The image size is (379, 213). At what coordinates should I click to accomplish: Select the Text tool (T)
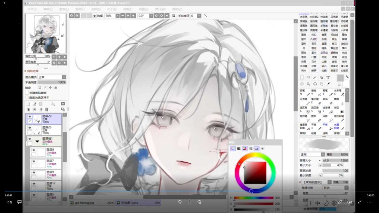coord(328,78)
